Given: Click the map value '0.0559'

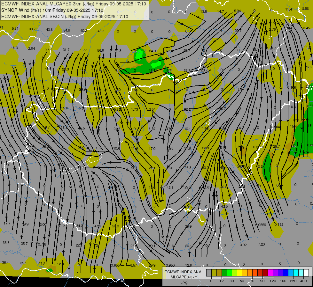Looking at the screenshot, I should [261, 225].
